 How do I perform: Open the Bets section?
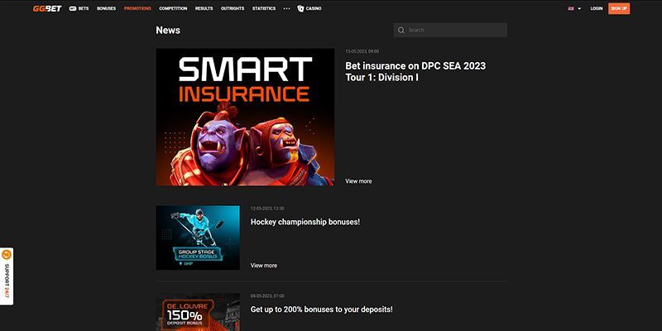(x=79, y=8)
